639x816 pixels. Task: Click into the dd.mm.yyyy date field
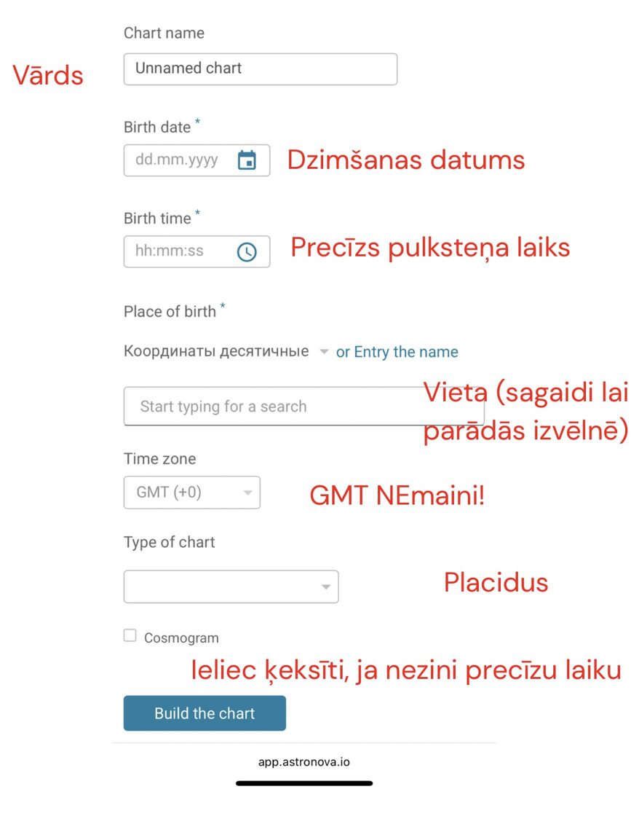click(x=177, y=160)
